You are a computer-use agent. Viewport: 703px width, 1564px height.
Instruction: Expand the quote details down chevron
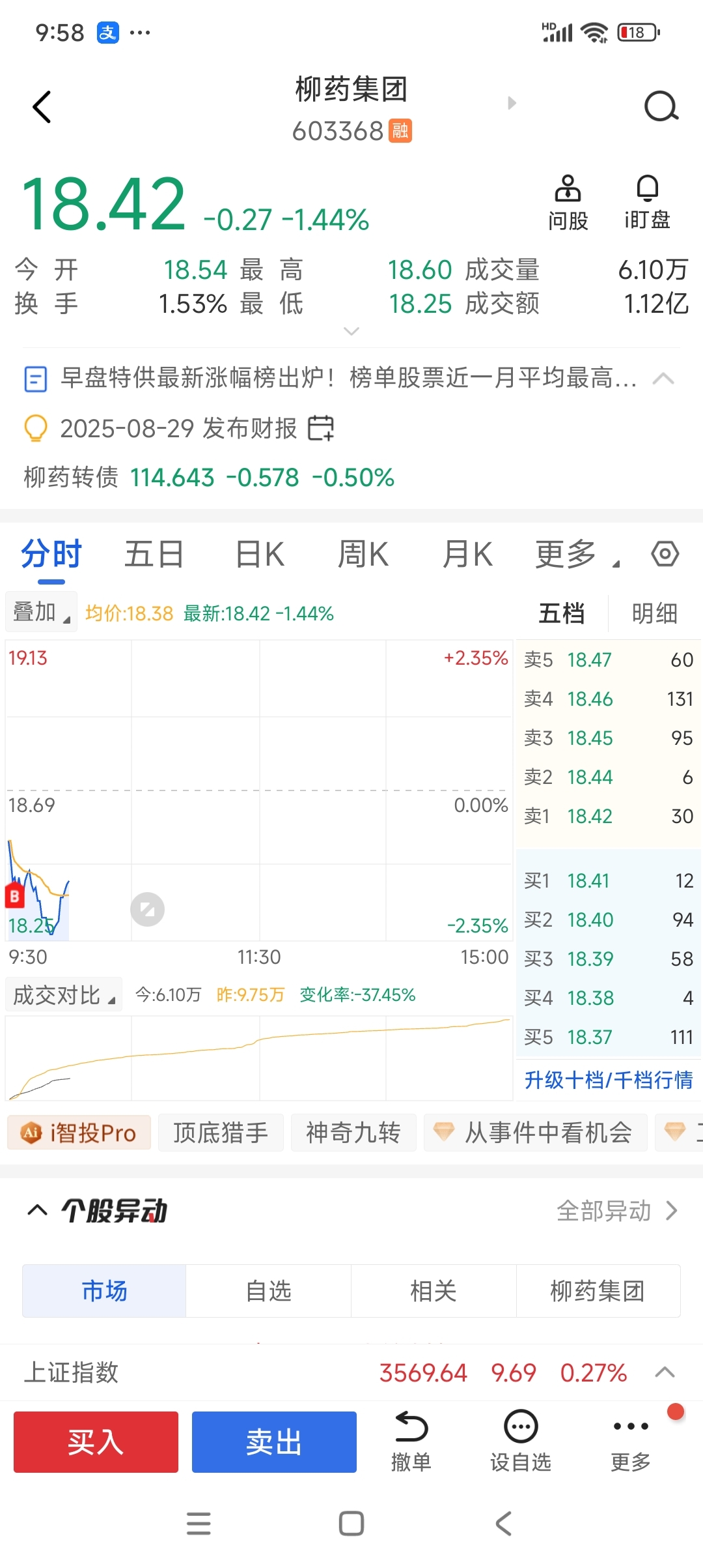pos(351,331)
